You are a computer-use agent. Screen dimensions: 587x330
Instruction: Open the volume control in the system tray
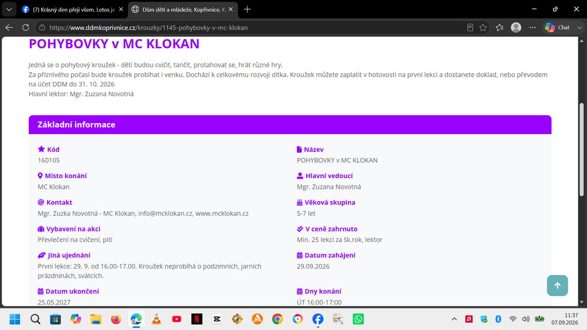(x=526, y=319)
